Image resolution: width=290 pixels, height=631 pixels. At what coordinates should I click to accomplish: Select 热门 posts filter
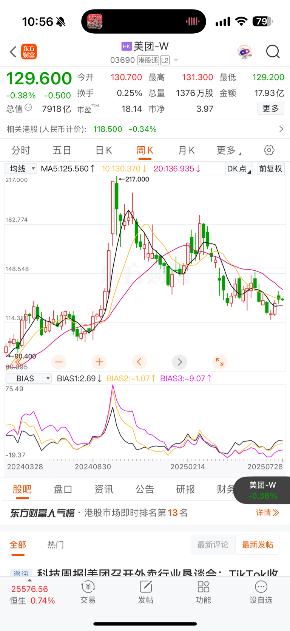point(56,545)
